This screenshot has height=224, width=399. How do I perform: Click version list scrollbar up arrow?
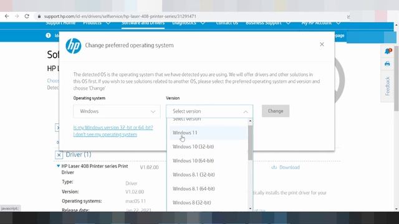(250, 121)
